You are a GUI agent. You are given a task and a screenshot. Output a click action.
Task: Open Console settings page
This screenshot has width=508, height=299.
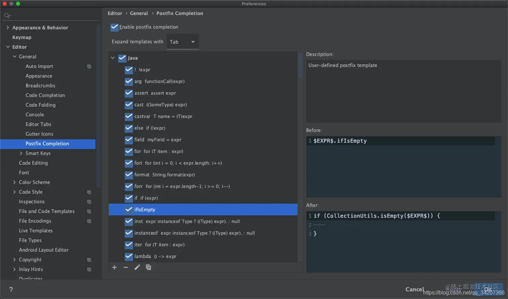(x=35, y=115)
